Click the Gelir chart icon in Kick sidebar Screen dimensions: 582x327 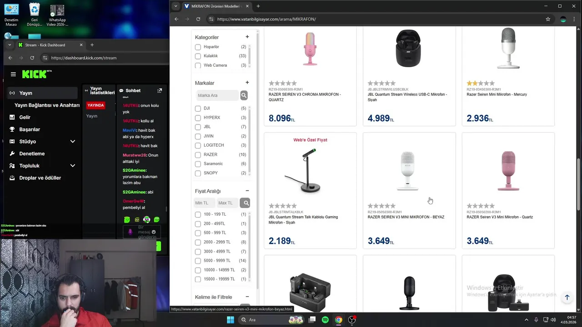pos(12,117)
